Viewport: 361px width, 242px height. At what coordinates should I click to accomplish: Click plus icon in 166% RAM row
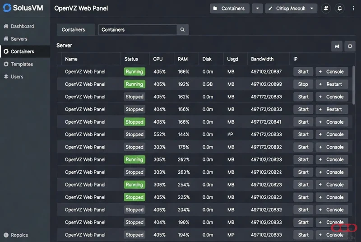[320, 72]
